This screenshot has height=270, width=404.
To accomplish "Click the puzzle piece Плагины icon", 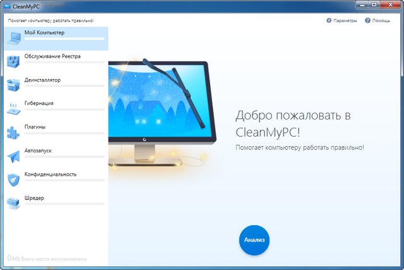I will pyautogui.click(x=13, y=133).
